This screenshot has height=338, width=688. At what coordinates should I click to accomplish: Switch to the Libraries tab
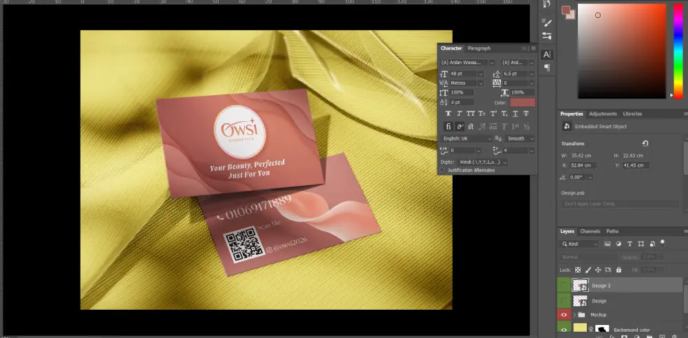pyautogui.click(x=632, y=114)
